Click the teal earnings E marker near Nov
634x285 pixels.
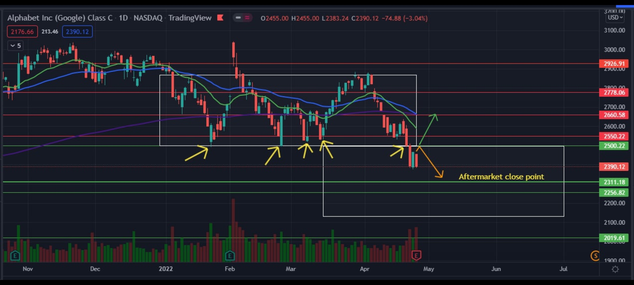(15, 255)
